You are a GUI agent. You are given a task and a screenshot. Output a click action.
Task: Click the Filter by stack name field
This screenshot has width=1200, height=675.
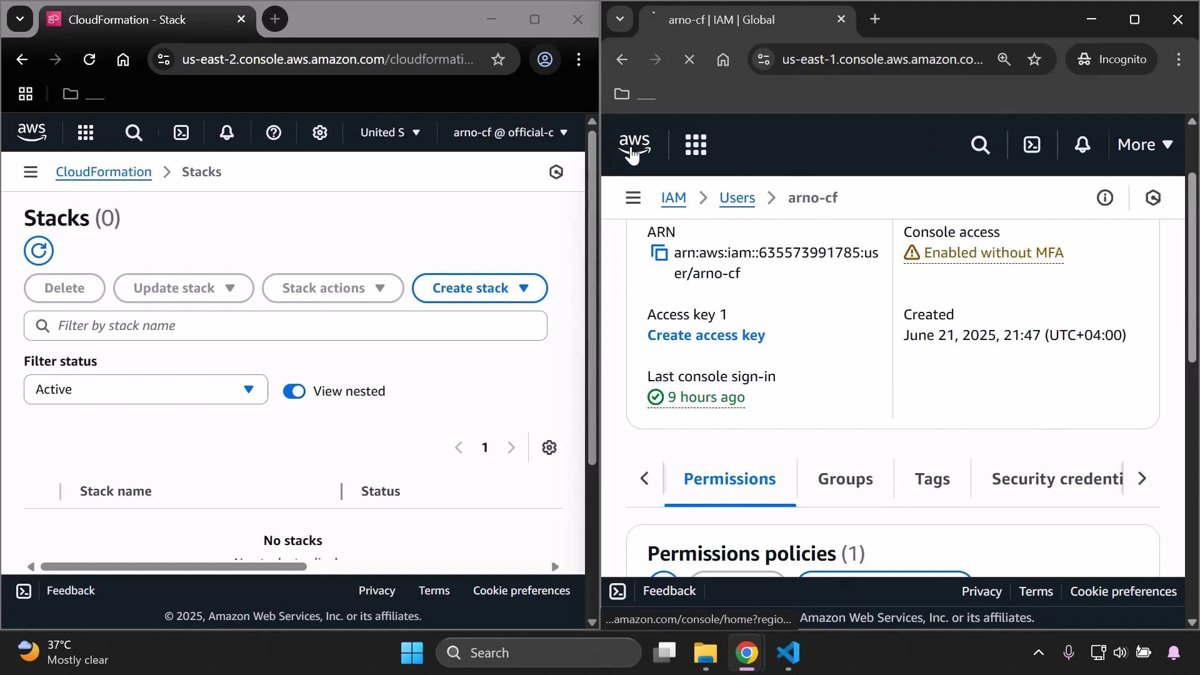click(285, 325)
